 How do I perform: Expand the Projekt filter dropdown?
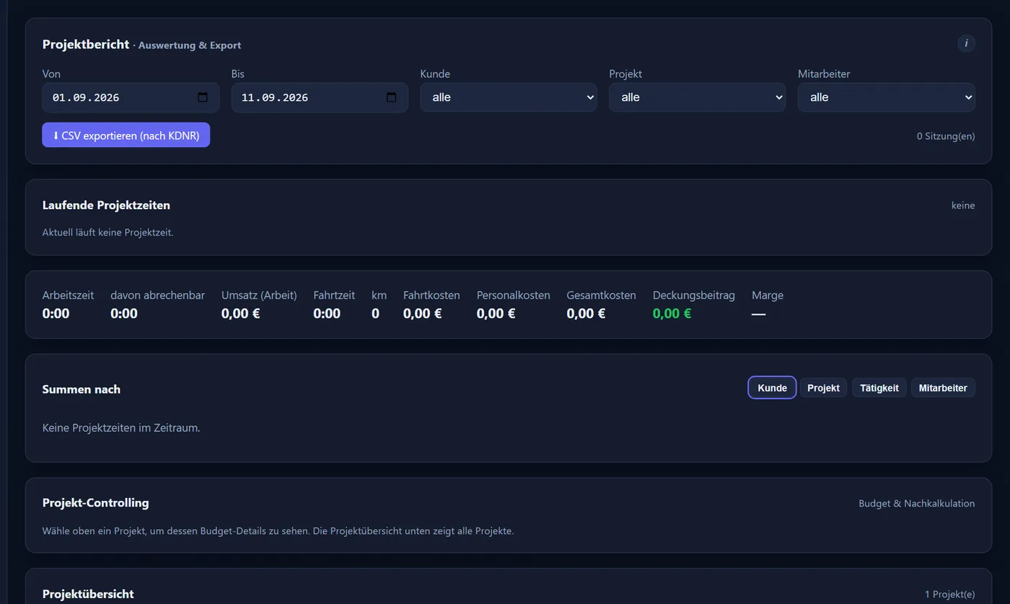tap(698, 97)
